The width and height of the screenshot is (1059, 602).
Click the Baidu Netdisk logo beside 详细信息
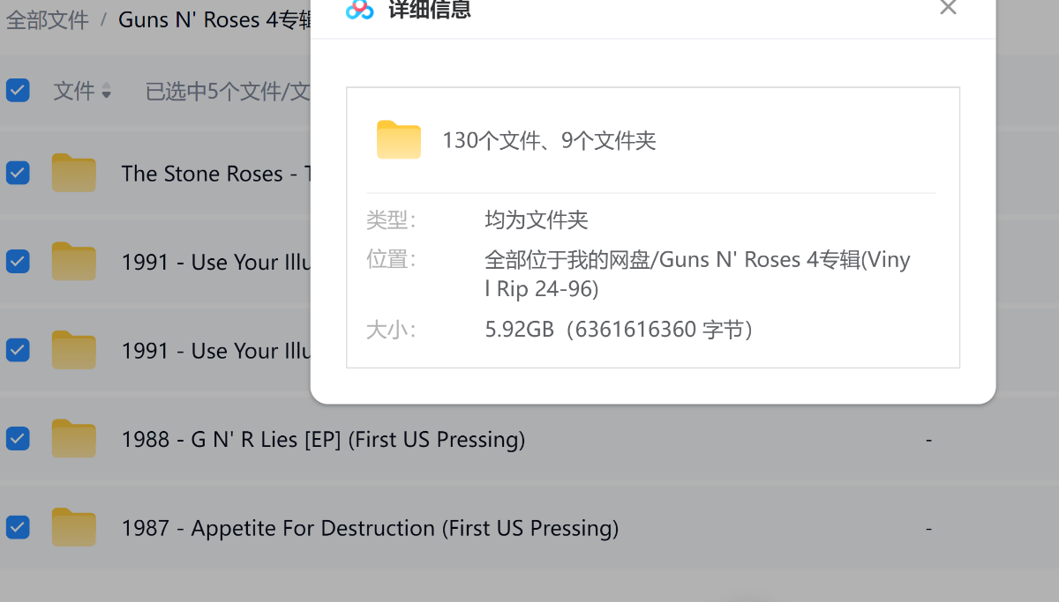tap(360, 9)
